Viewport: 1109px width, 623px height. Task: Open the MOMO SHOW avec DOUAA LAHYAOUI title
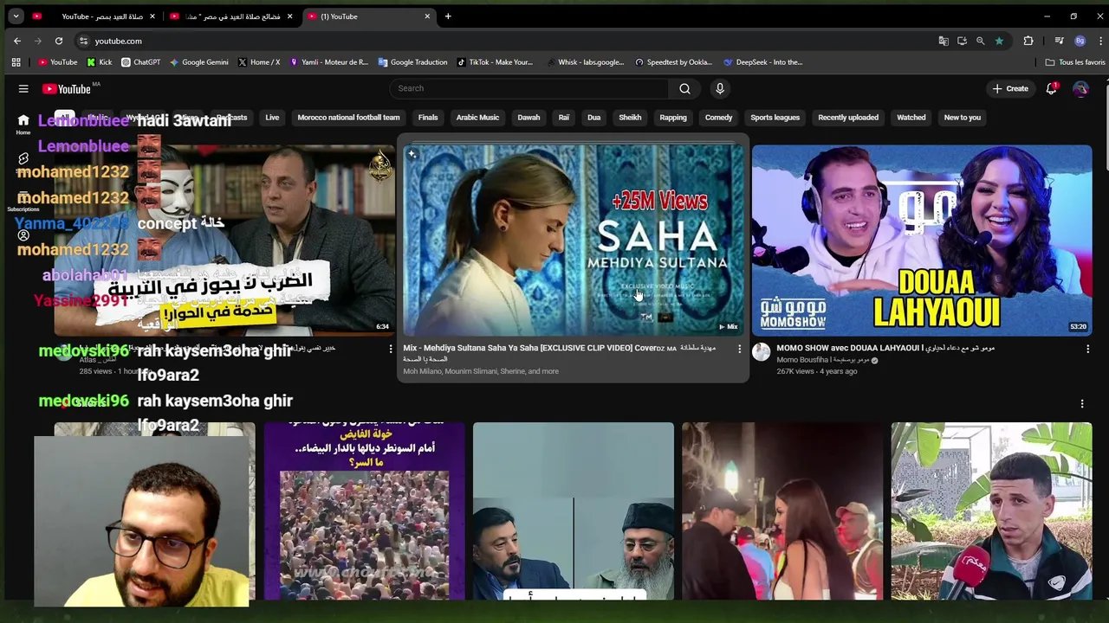coord(885,348)
